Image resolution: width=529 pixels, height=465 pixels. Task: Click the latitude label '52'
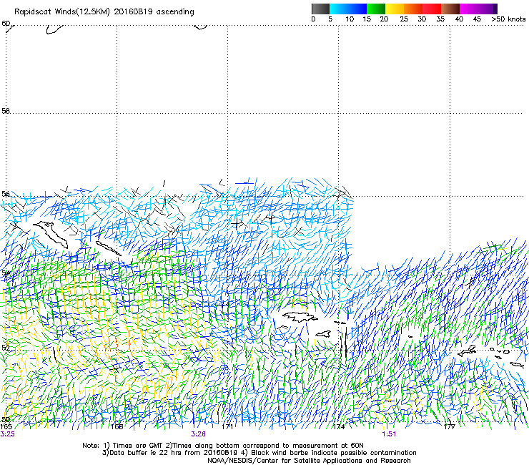(6, 348)
